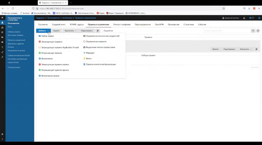262x145 pixels.
Task: Switch to the Состояние tab
Action: (43, 25)
